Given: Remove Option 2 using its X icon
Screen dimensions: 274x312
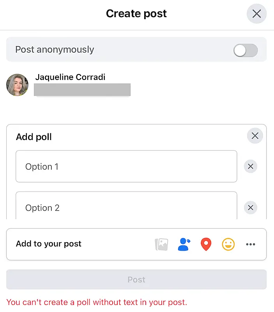Looking at the screenshot, I should [251, 207].
